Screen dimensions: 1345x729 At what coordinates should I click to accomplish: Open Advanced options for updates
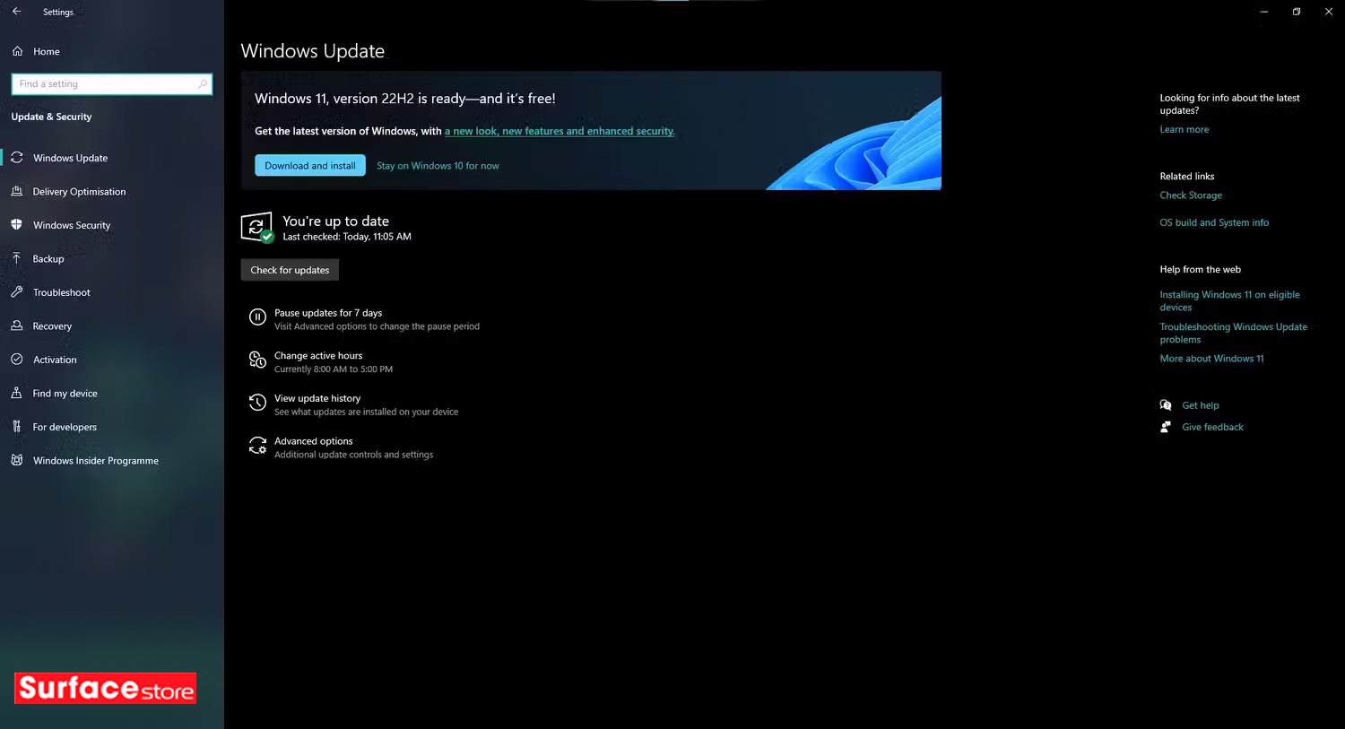tap(313, 440)
